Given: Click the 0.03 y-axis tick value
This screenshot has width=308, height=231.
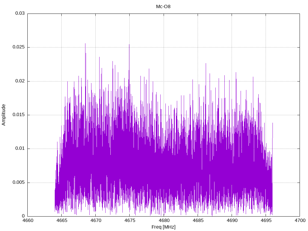Looking at the screenshot, I should pyautogui.click(x=20, y=13).
